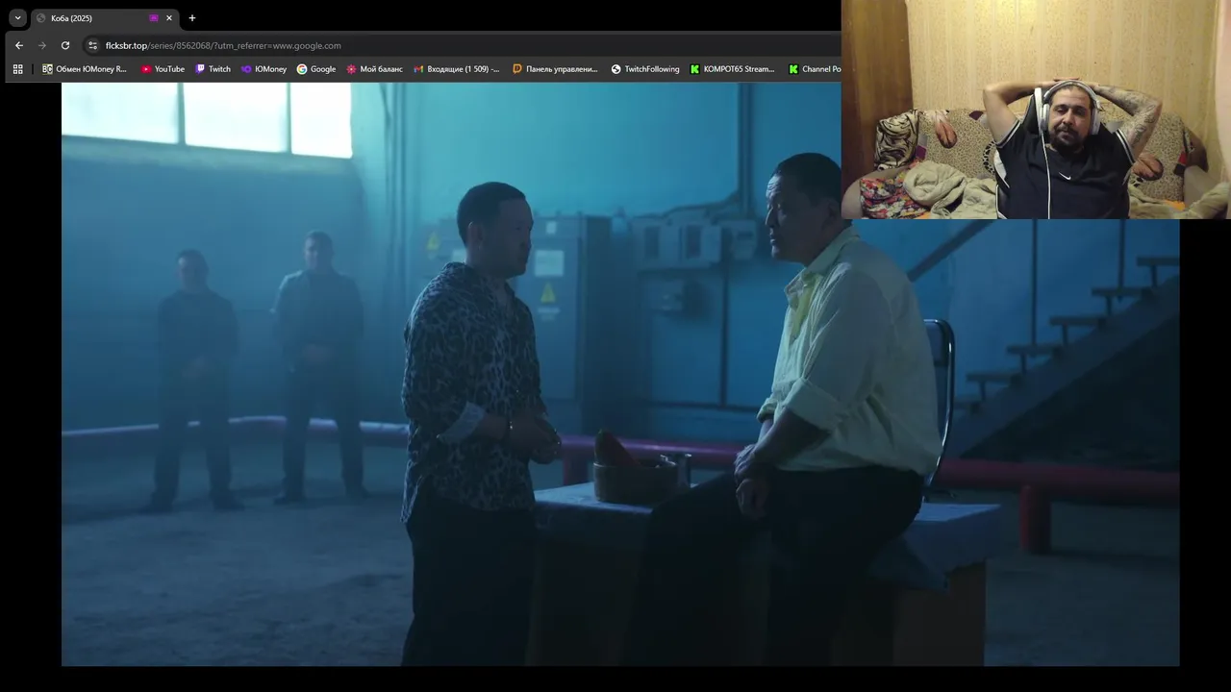Focus the address bar with flcksbr.top URL
Viewport: 1231px width, 692px height.
[x=462, y=45]
